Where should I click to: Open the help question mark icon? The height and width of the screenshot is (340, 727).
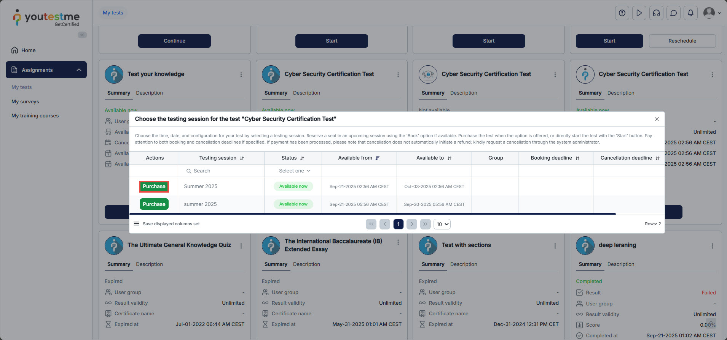click(x=622, y=13)
